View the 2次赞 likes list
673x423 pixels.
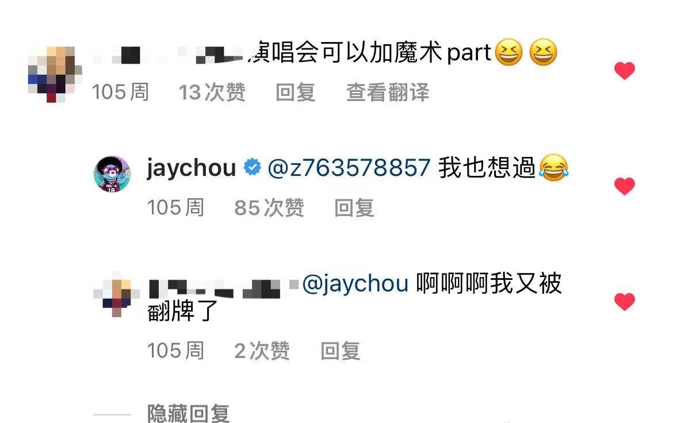point(262,351)
